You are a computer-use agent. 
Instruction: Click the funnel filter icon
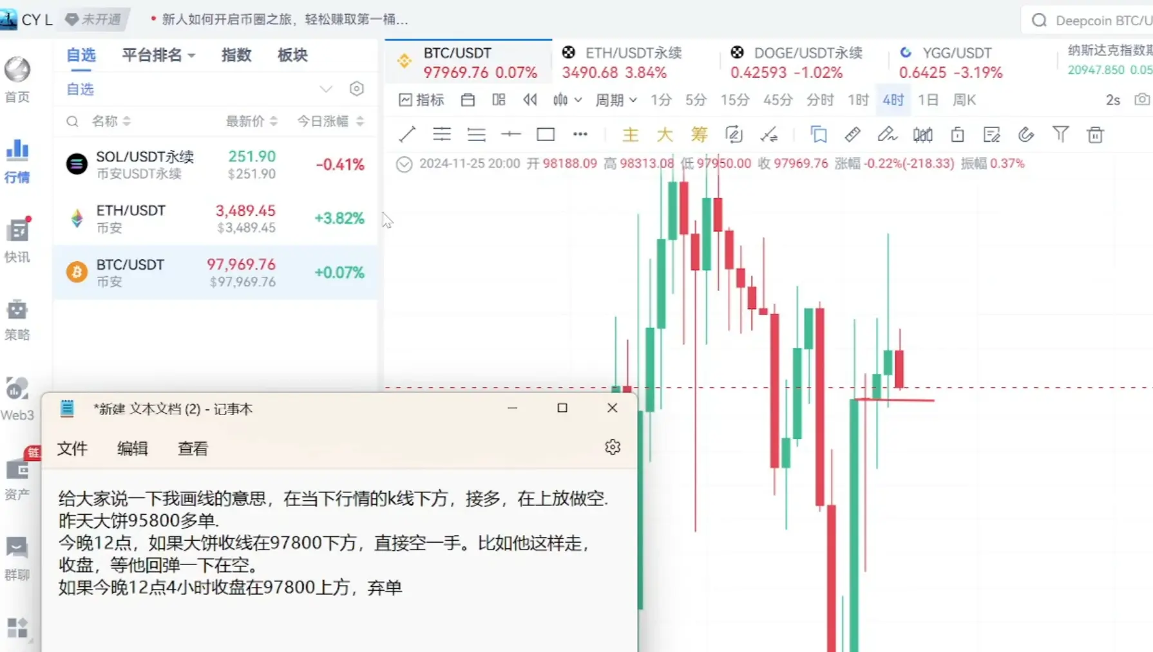1060,135
